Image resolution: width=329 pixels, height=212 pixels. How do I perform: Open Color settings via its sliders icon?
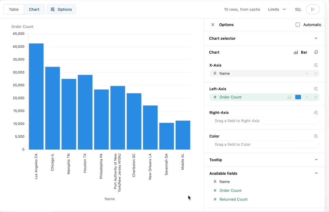(315, 136)
